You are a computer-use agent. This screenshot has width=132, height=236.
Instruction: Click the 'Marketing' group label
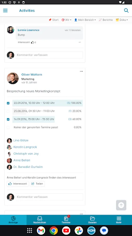[x=28, y=79]
